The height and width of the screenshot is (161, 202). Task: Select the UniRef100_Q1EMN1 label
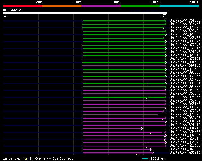pyautogui.click(x=185, y=69)
